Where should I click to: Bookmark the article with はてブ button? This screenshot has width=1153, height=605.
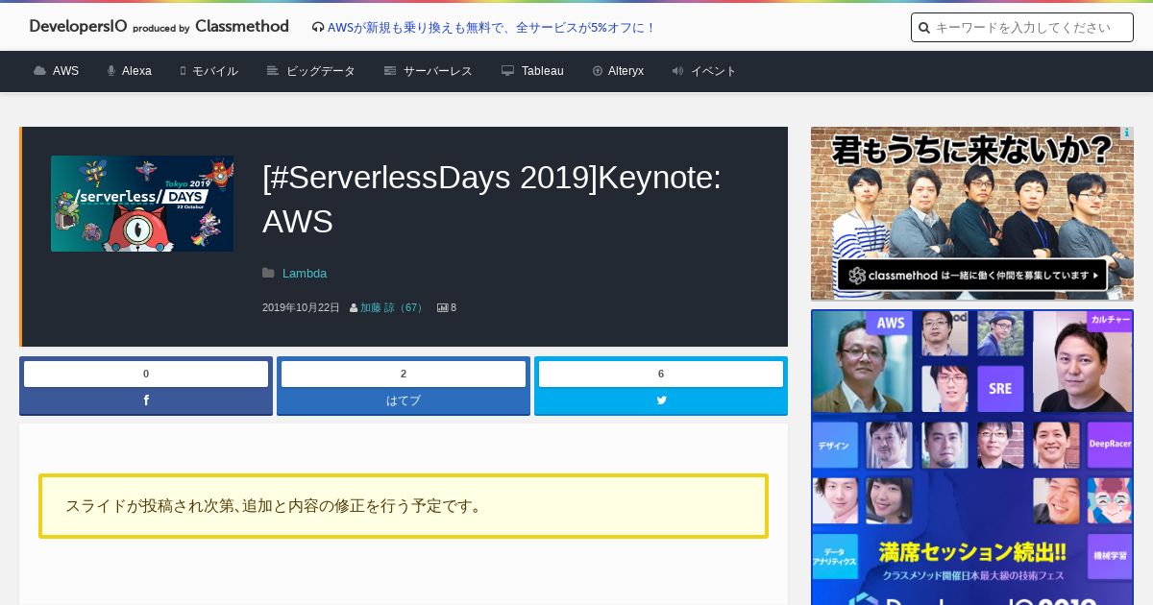(404, 400)
